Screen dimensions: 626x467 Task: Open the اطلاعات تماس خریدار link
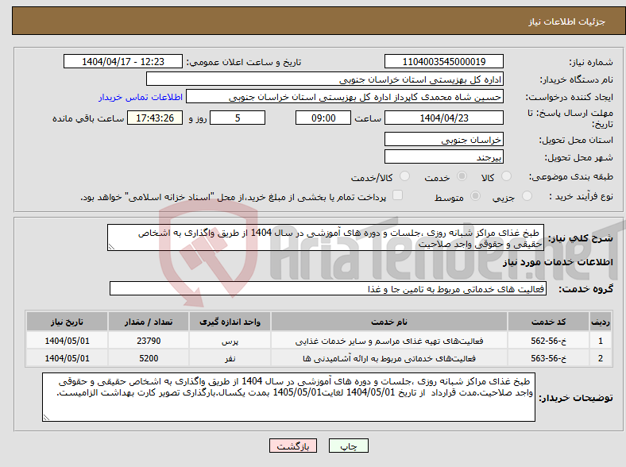[141, 97]
